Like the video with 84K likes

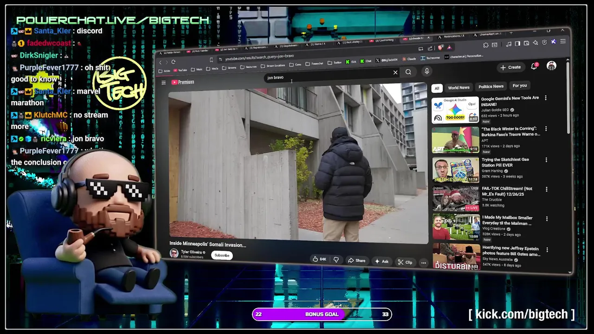[x=319, y=259]
